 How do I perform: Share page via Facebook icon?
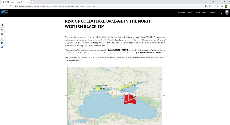[x=2, y=26]
